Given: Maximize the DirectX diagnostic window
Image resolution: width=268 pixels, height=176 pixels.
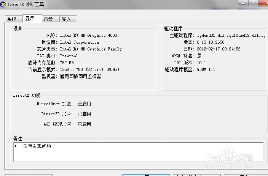Looking at the screenshot, I should click(x=254, y=3).
